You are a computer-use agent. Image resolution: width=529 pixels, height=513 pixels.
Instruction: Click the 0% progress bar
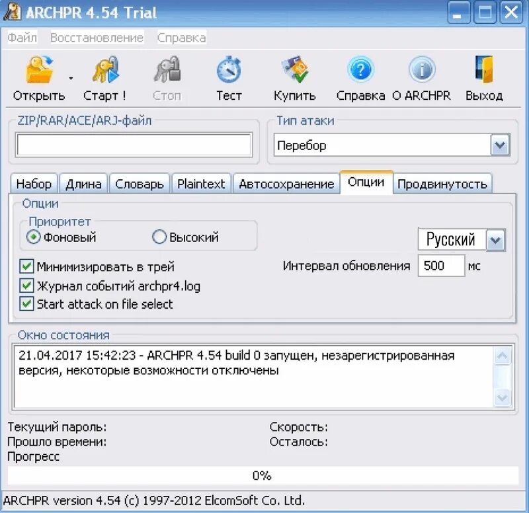coord(263,475)
